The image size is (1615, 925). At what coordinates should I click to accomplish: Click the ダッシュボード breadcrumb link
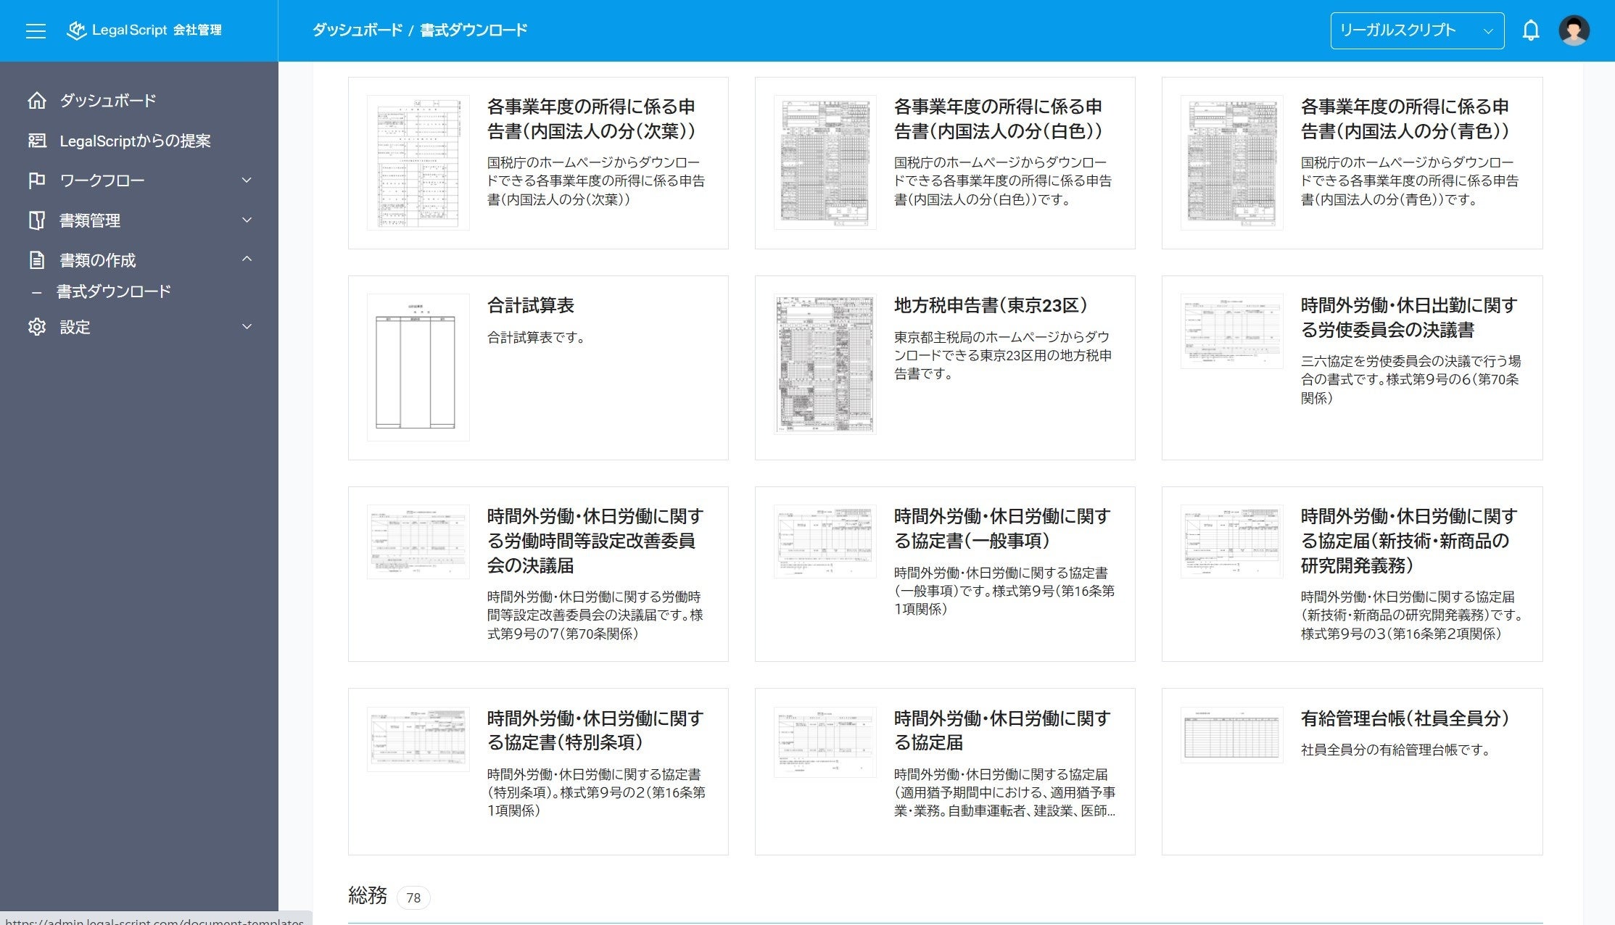[357, 30]
